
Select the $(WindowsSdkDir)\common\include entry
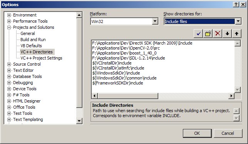[124, 78]
